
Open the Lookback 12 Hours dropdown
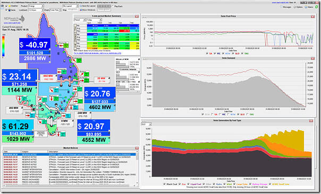[36, 10]
